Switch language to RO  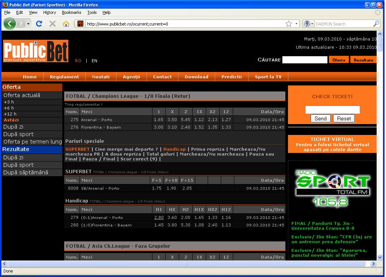[78, 61]
